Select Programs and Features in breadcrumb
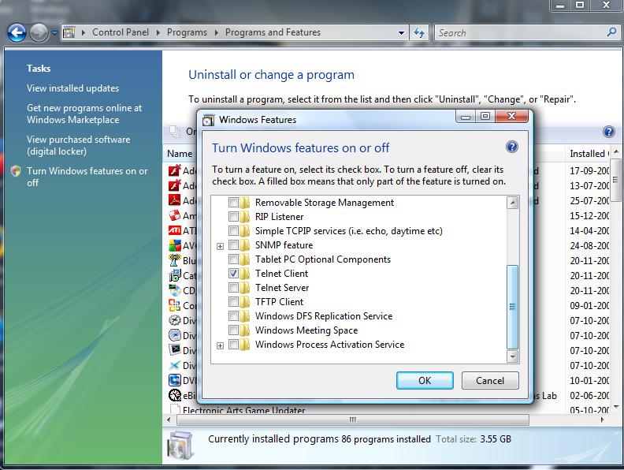This screenshot has height=470, width=624. tap(273, 32)
